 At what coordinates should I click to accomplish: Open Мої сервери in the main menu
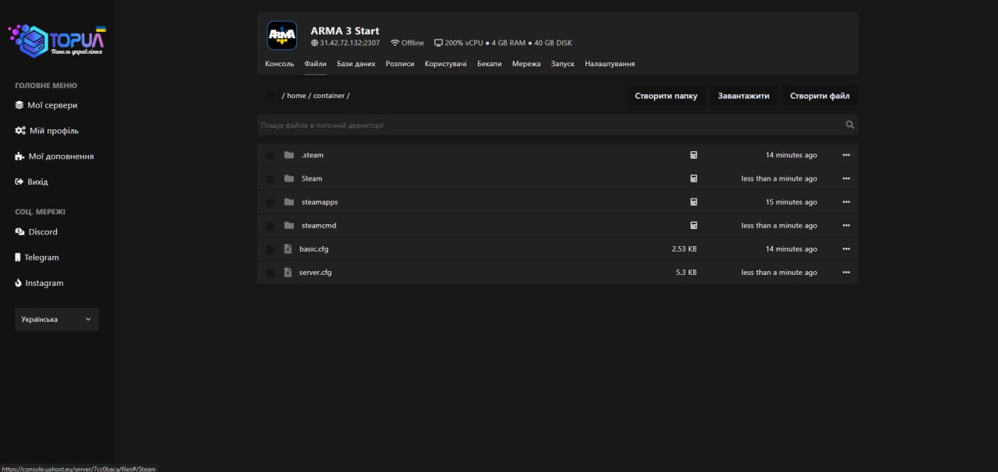[x=51, y=105]
